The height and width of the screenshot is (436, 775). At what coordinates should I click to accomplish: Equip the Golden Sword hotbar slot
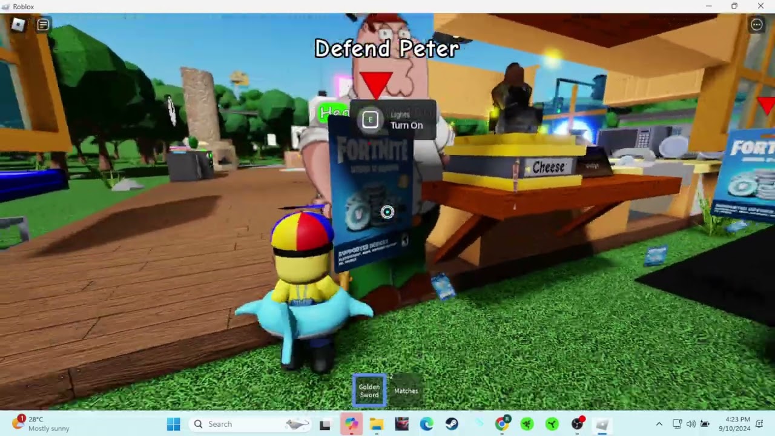tap(369, 391)
